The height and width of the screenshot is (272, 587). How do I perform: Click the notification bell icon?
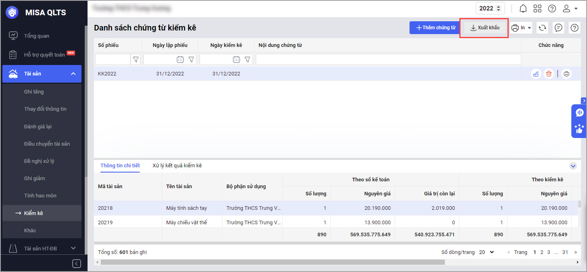pyautogui.click(x=523, y=8)
